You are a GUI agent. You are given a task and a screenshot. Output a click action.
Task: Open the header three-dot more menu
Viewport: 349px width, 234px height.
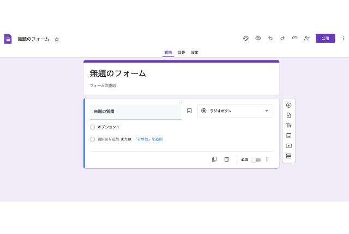coord(344,38)
